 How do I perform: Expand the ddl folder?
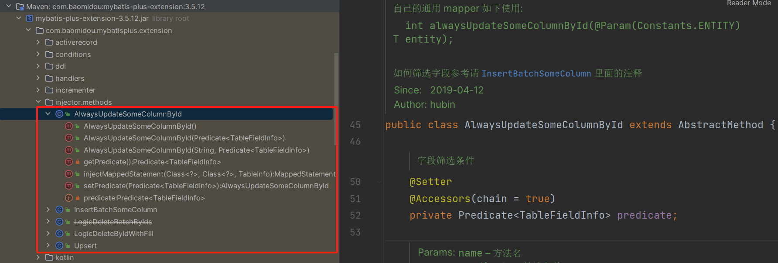38,66
